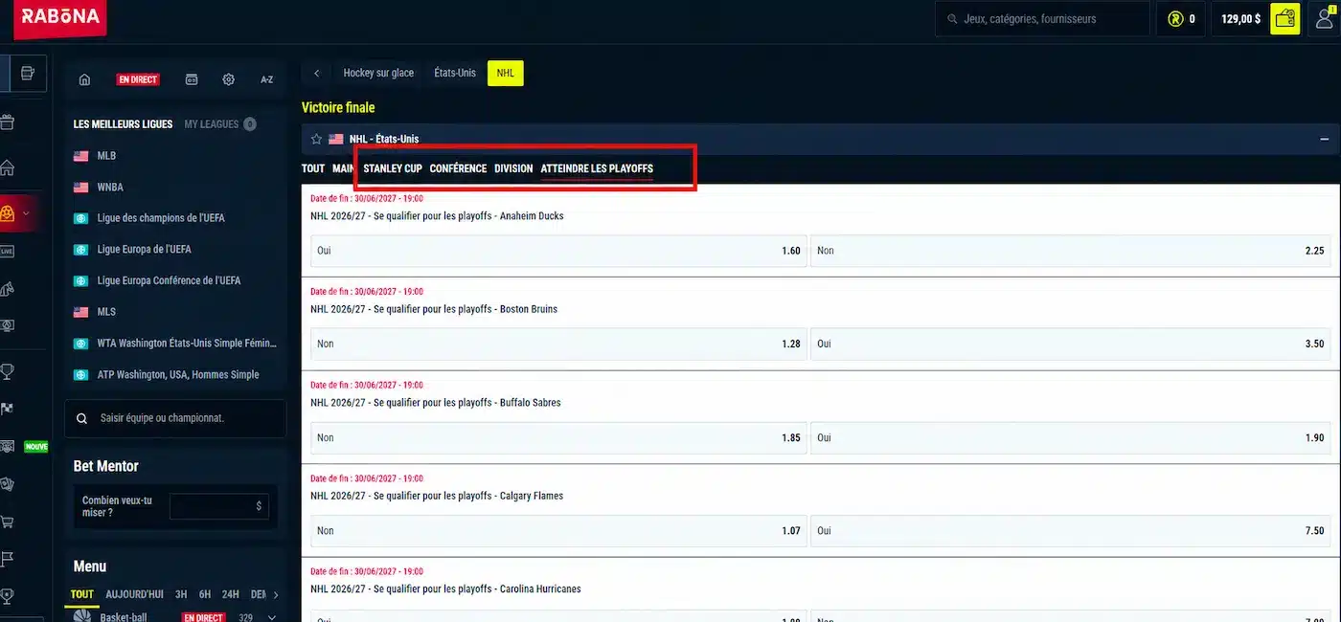Select the highlighted red sports icon in the left rail
This screenshot has width=1341, height=622.
tap(7, 213)
